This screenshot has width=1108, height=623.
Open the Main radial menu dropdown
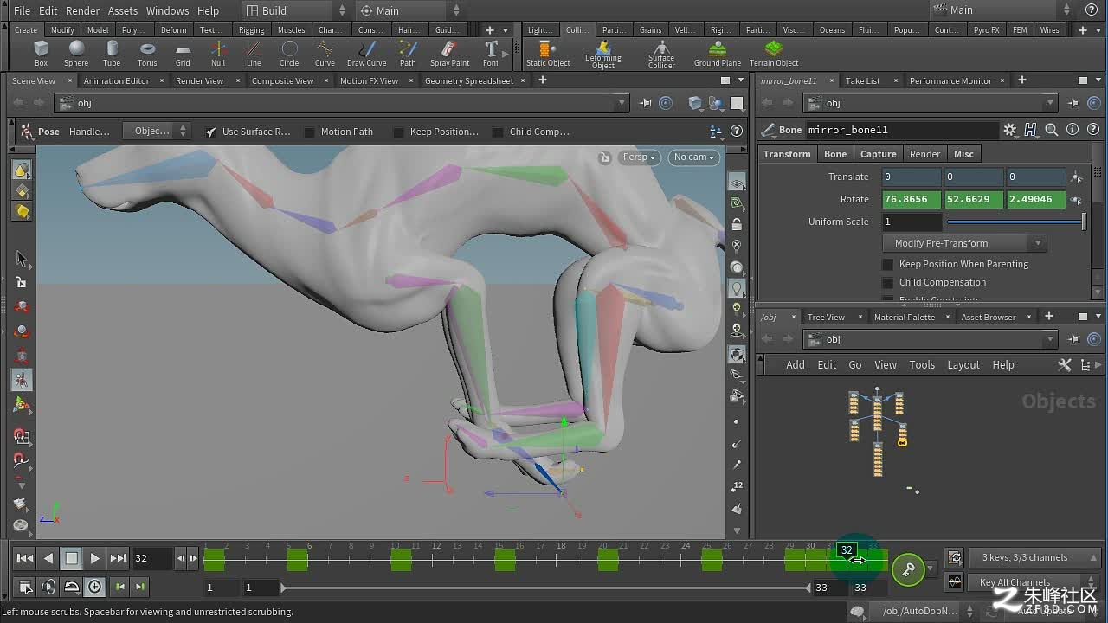coord(409,10)
